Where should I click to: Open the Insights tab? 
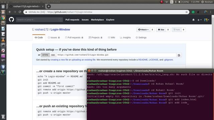pos(125,38)
